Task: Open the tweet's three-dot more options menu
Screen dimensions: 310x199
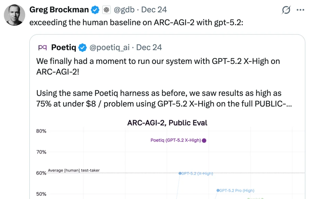Action: (300, 10)
